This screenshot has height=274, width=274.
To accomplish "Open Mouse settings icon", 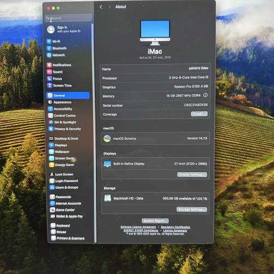I will (x=53, y=232).
